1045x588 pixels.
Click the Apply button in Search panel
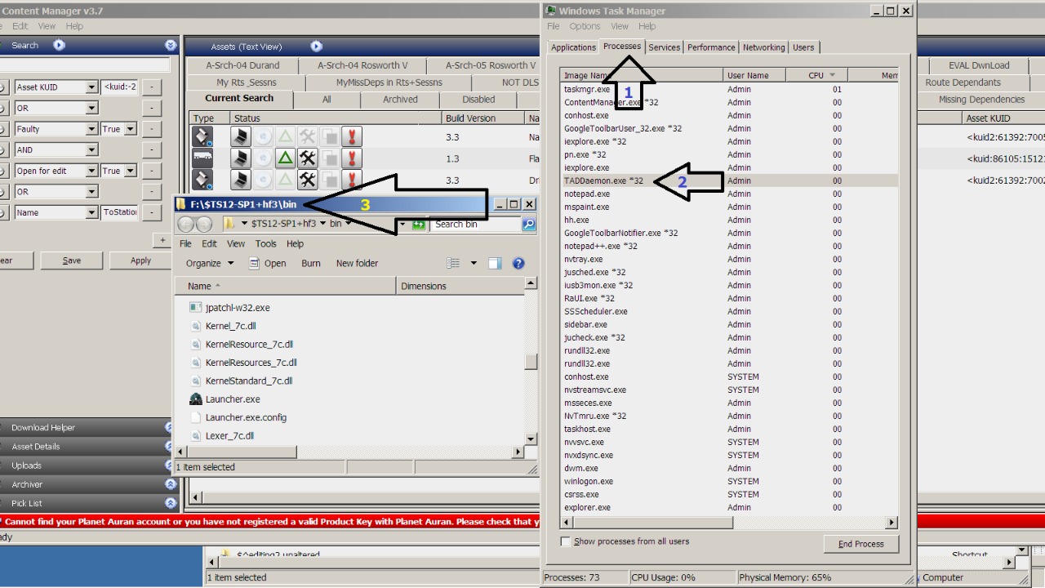tap(140, 261)
